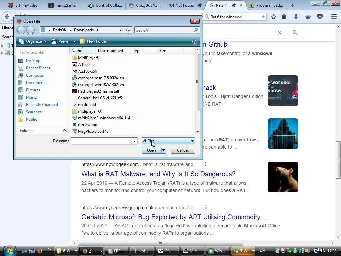The height and width of the screenshot is (256, 341).
Task: Expand the File name combo box arrow
Action: (x=135, y=141)
